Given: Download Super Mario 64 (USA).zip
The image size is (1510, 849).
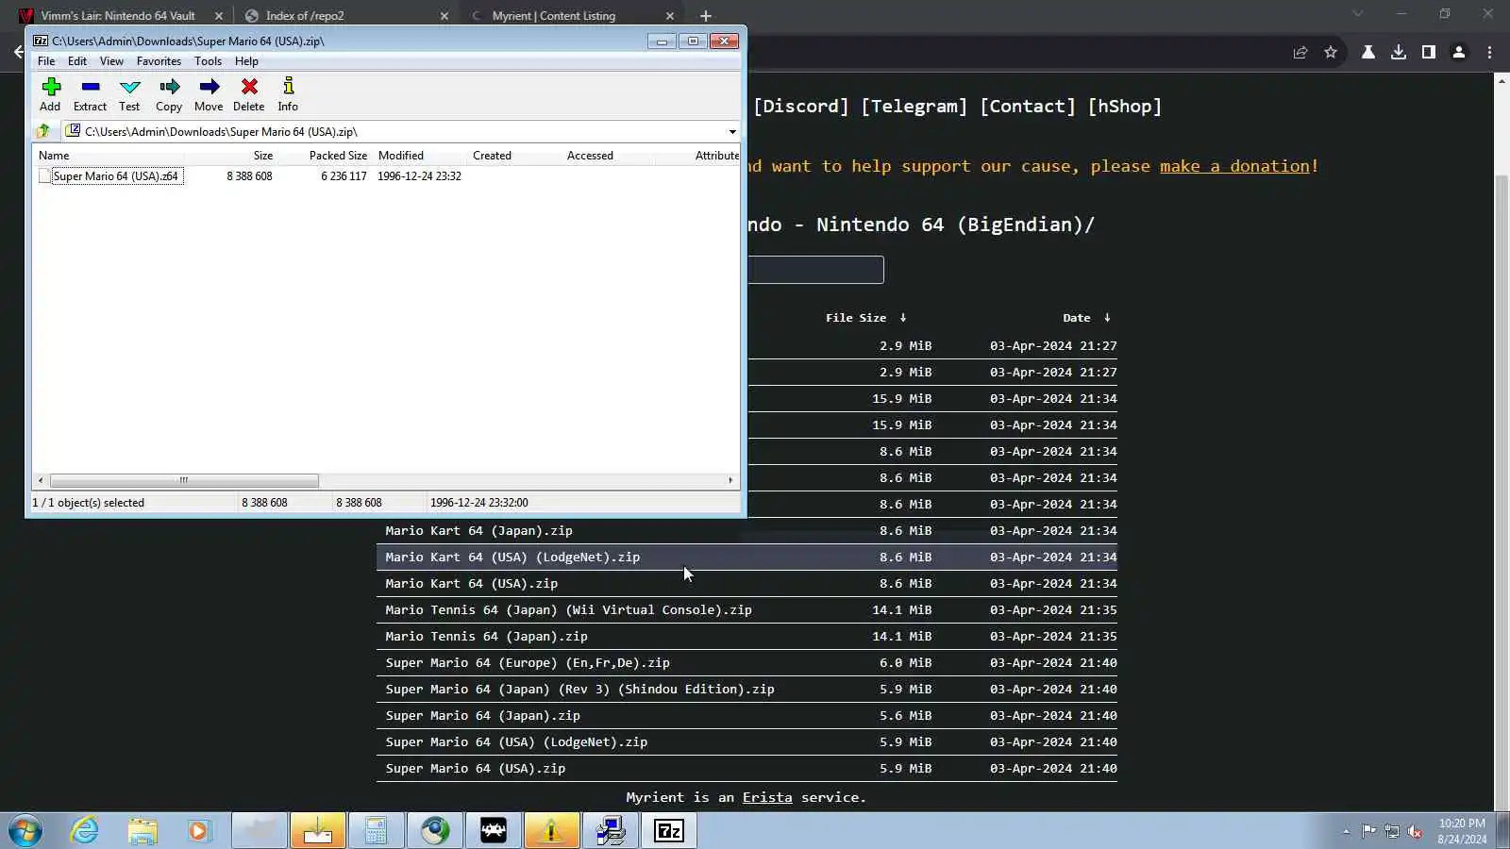Looking at the screenshot, I should tap(476, 769).
